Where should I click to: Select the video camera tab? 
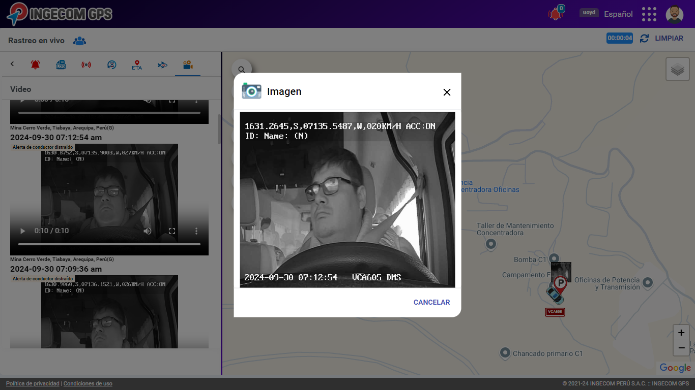click(188, 65)
